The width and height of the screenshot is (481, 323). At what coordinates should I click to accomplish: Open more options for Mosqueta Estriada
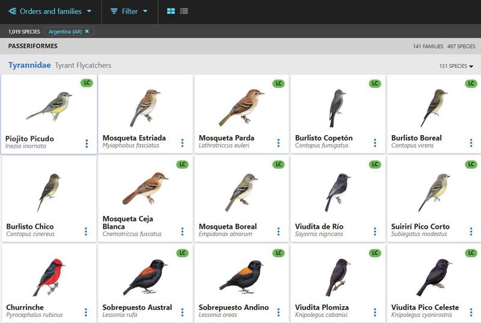pos(183,143)
